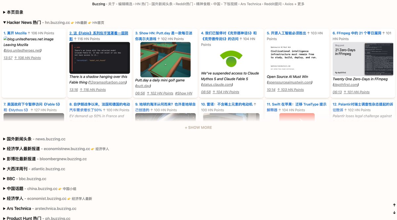This screenshot has height=220, width=397.
Task: Open the arstechnica.buzzing.cc link
Action: tap(56, 208)
